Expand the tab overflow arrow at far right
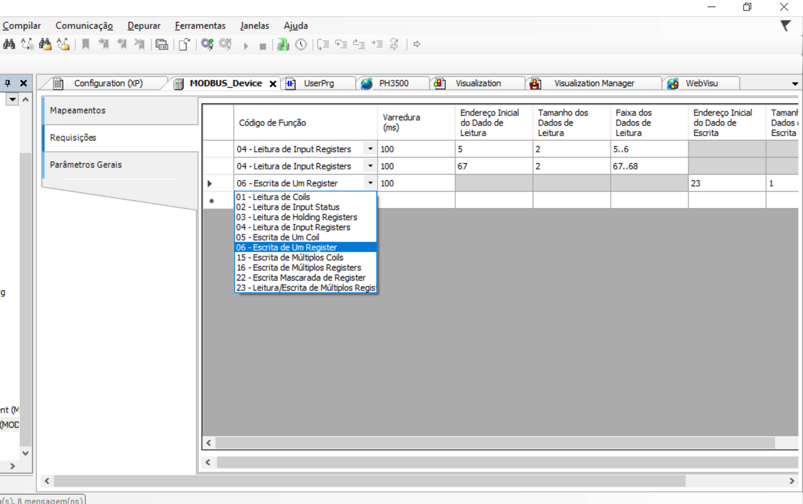Image resolution: width=803 pixels, height=504 pixels. 795,84
